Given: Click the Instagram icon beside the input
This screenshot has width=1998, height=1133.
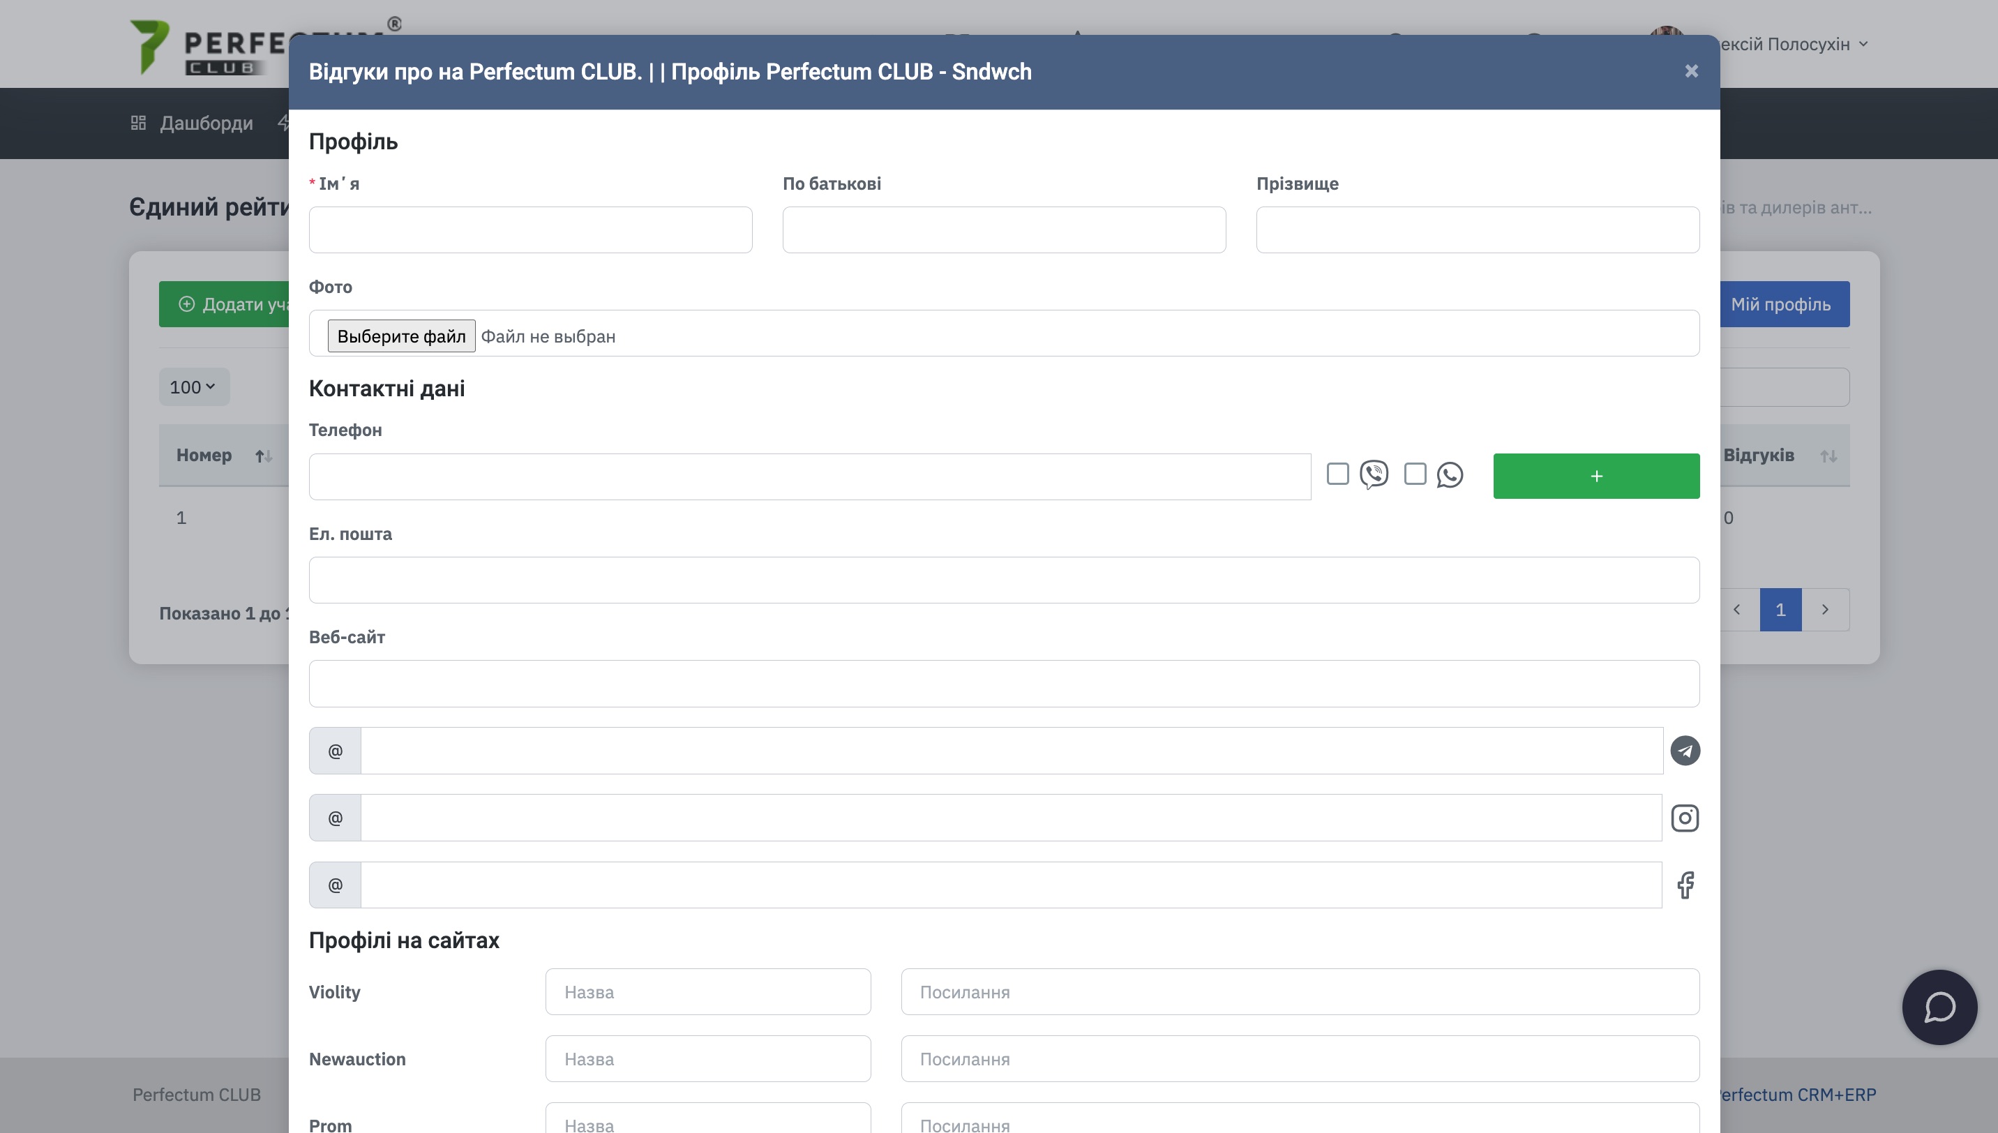Looking at the screenshot, I should point(1685,818).
